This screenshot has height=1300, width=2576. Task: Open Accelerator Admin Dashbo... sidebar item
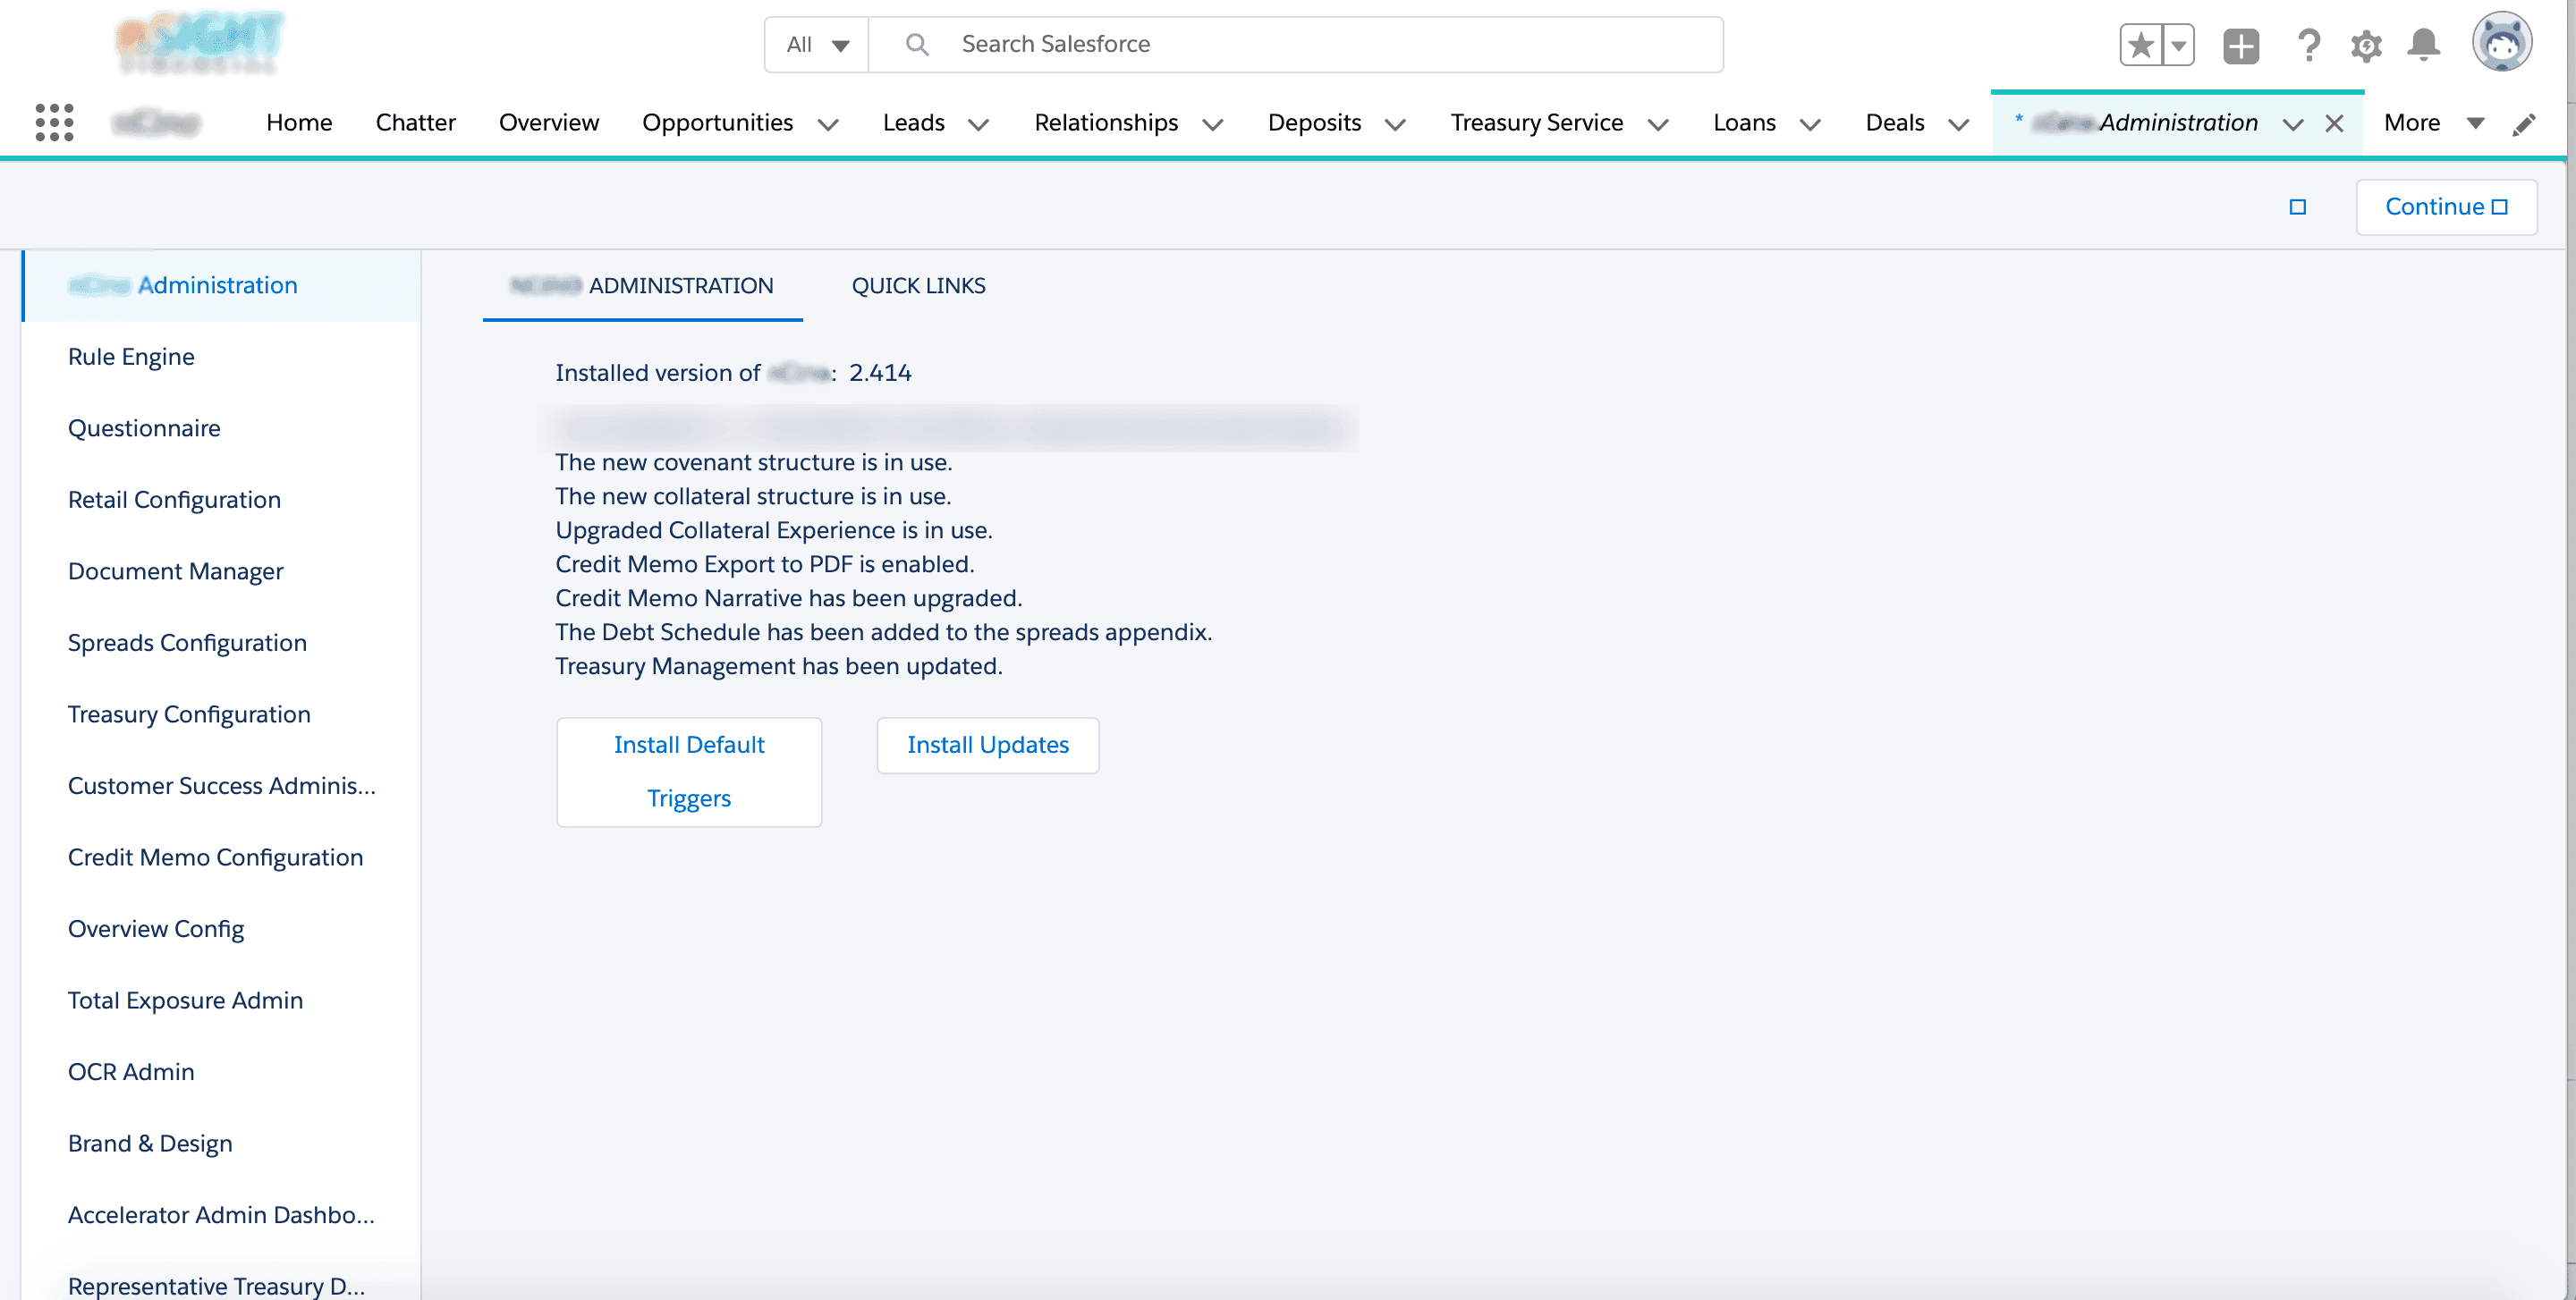tap(221, 1215)
